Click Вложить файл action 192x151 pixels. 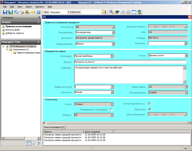pos(13,30)
